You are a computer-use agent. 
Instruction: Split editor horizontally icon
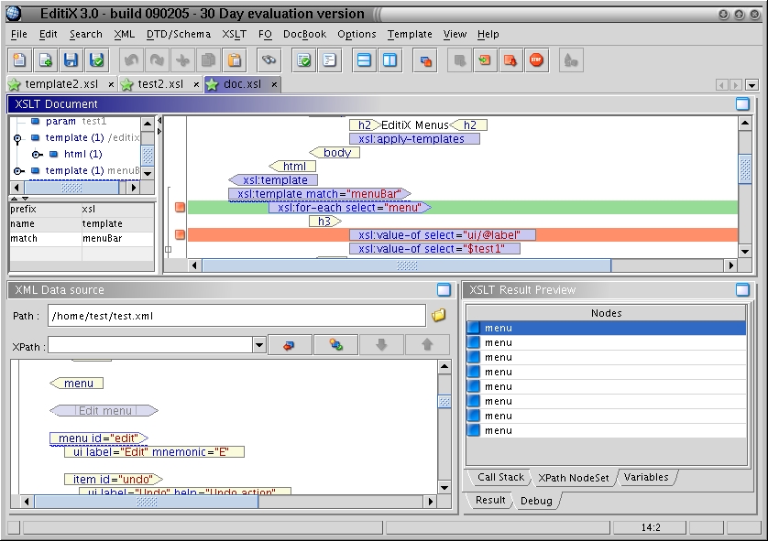click(x=364, y=60)
